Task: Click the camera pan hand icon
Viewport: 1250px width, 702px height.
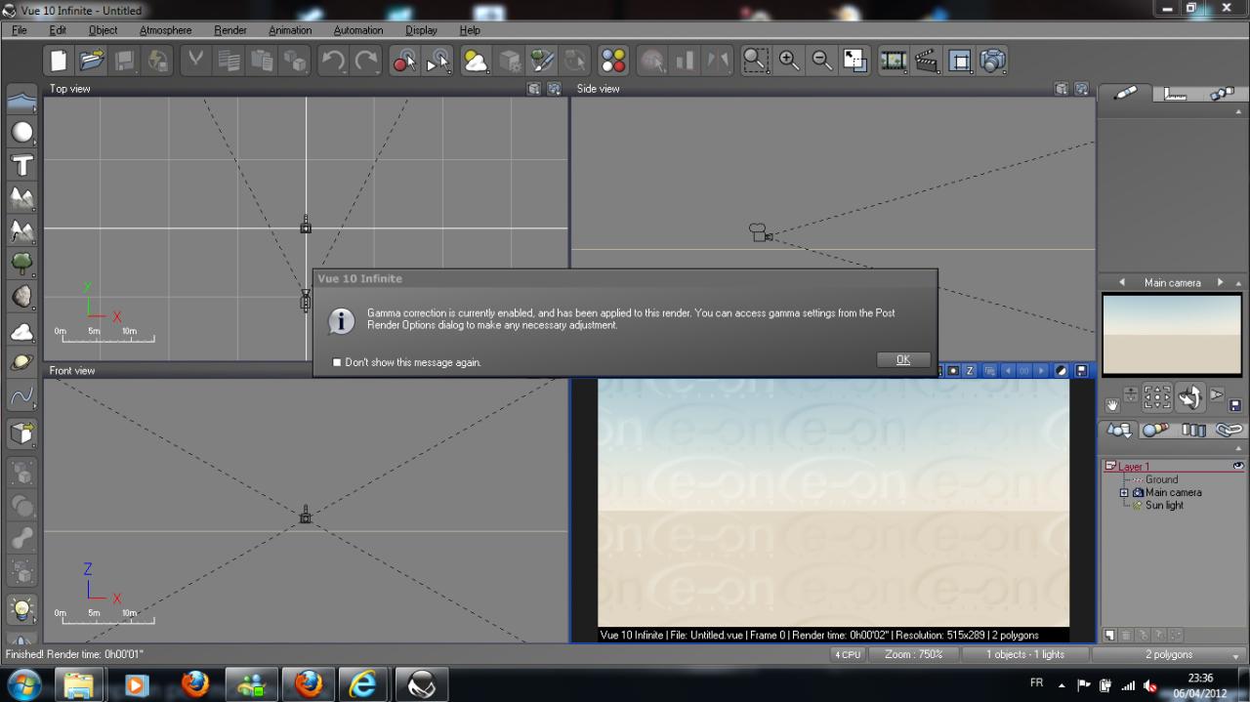Action: click(1111, 404)
